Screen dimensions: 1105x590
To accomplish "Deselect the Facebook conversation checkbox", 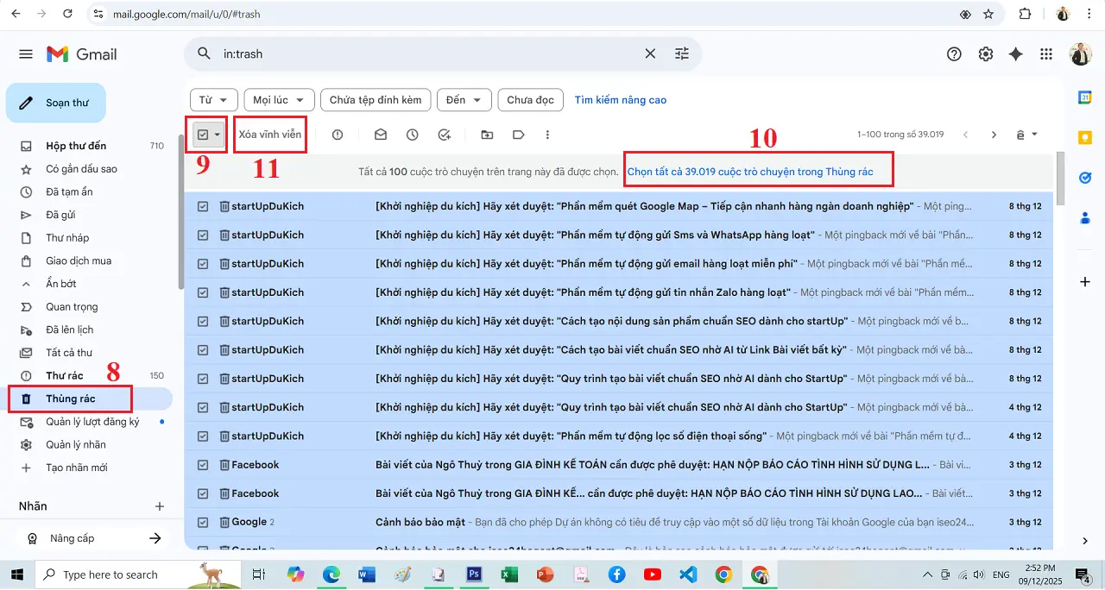I will click(201, 464).
